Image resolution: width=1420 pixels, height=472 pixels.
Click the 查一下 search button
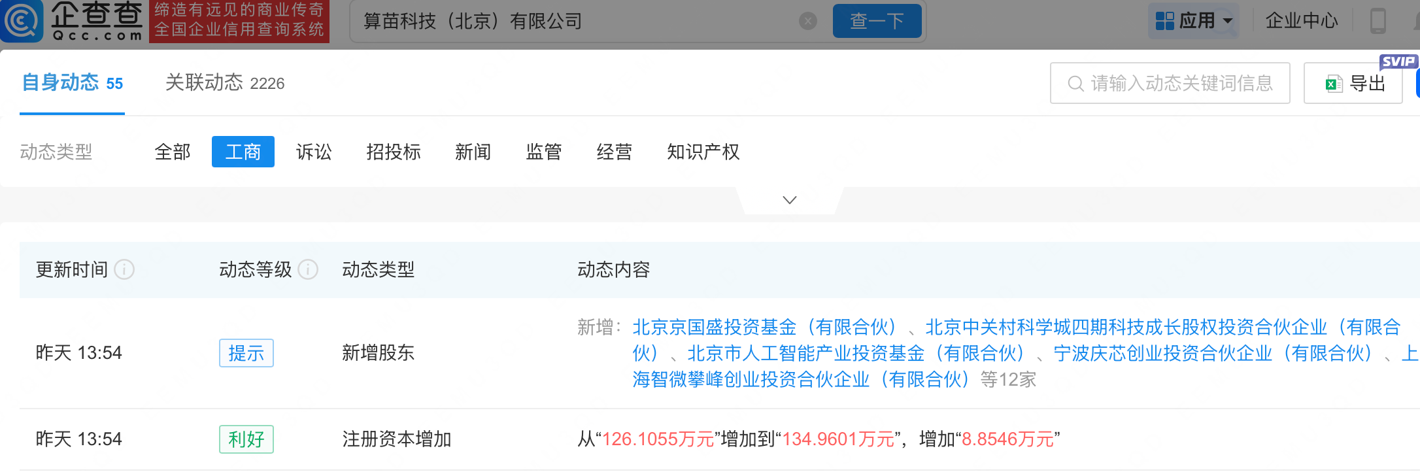877,21
